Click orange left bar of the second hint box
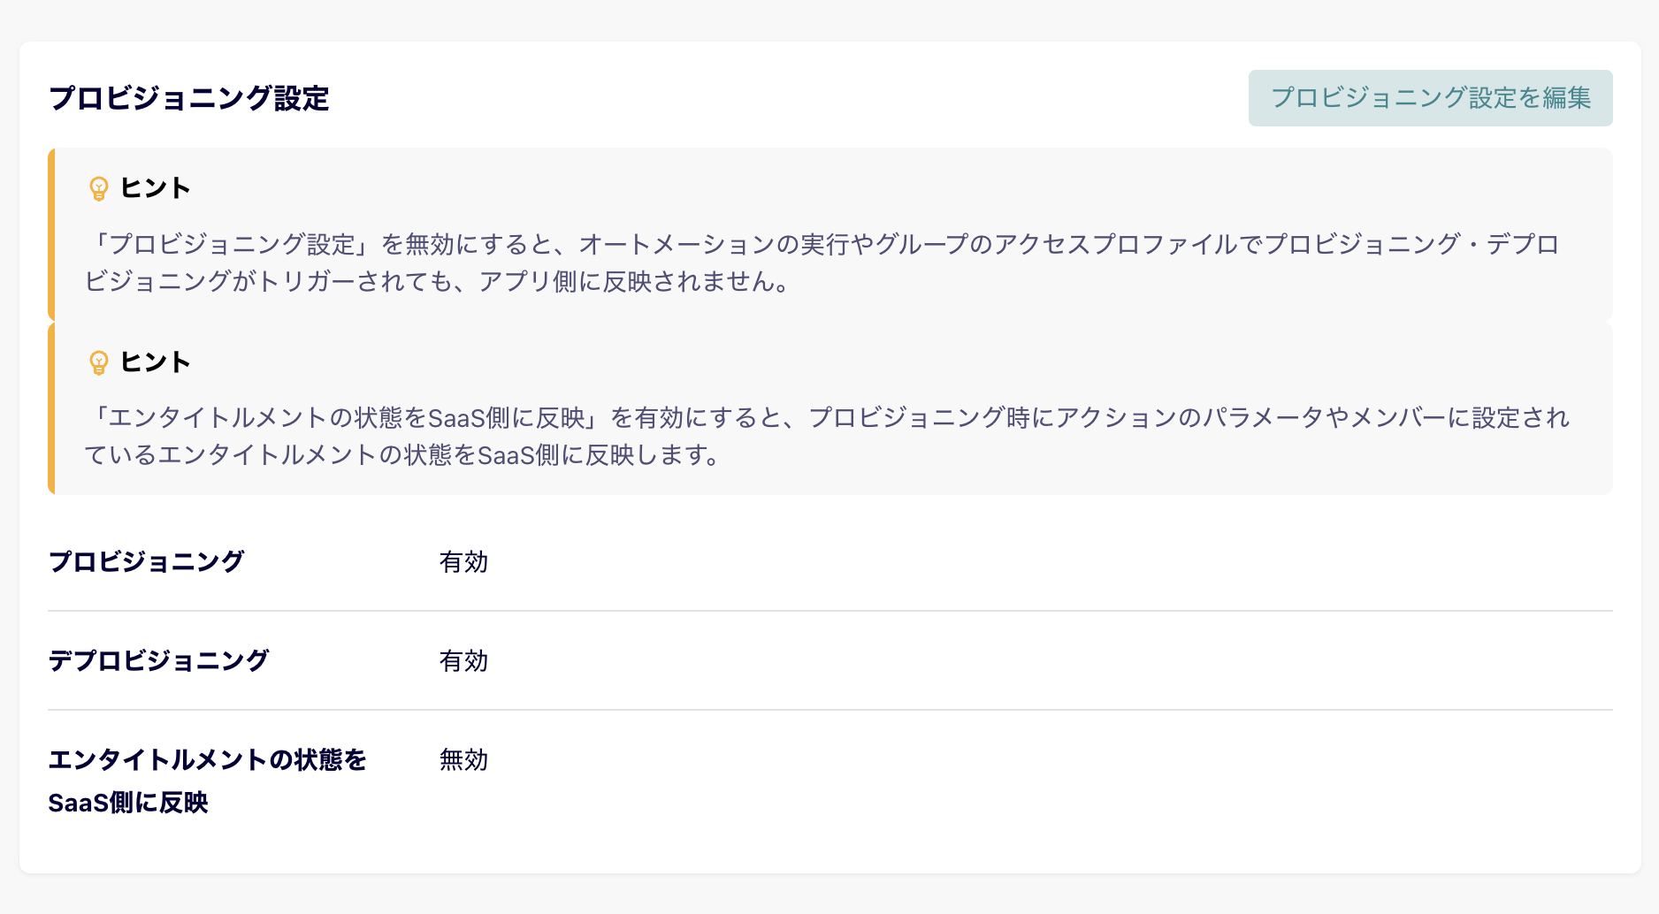Image resolution: width=1659 pixels, height=914 pixels. [51, 408]
